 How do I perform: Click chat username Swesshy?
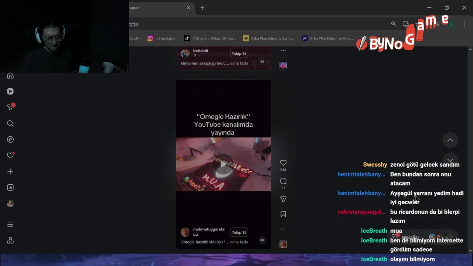tap(375, 165)
